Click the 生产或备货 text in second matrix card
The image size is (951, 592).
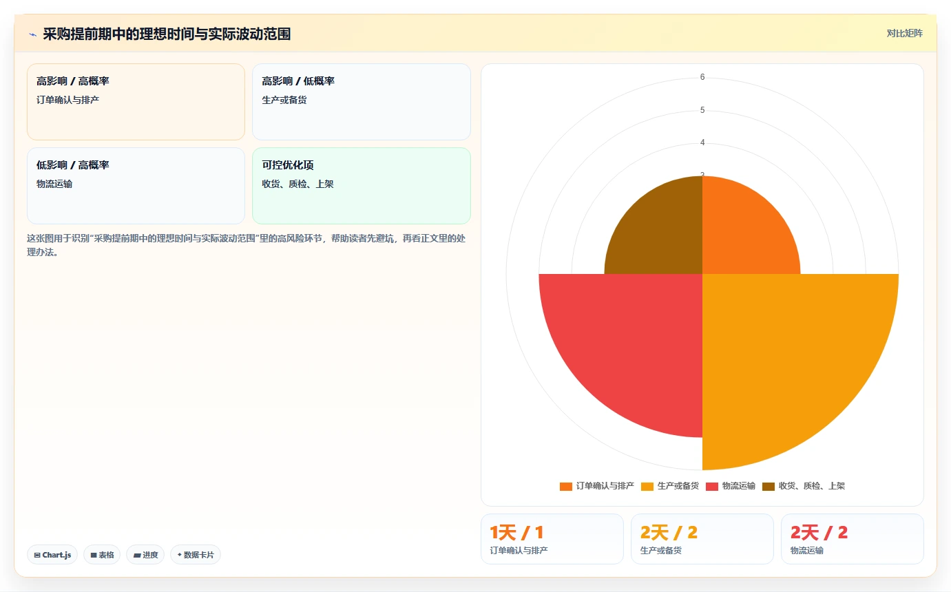point(284,100)
